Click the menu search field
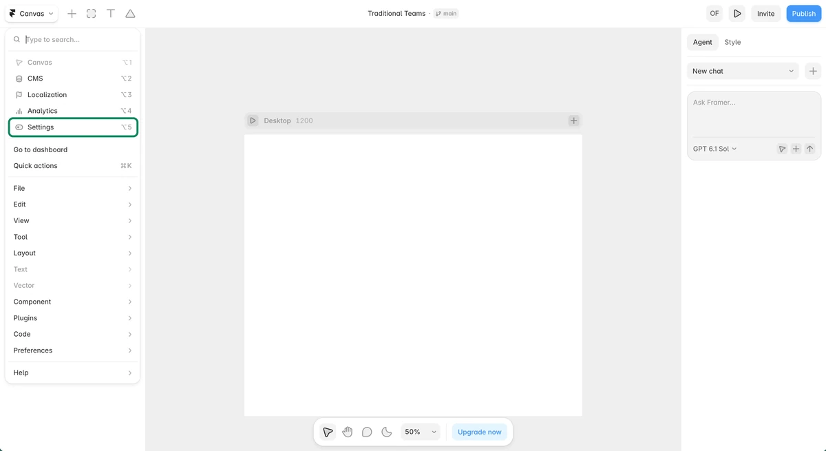826x451 pixels. (x=72, y=40)
